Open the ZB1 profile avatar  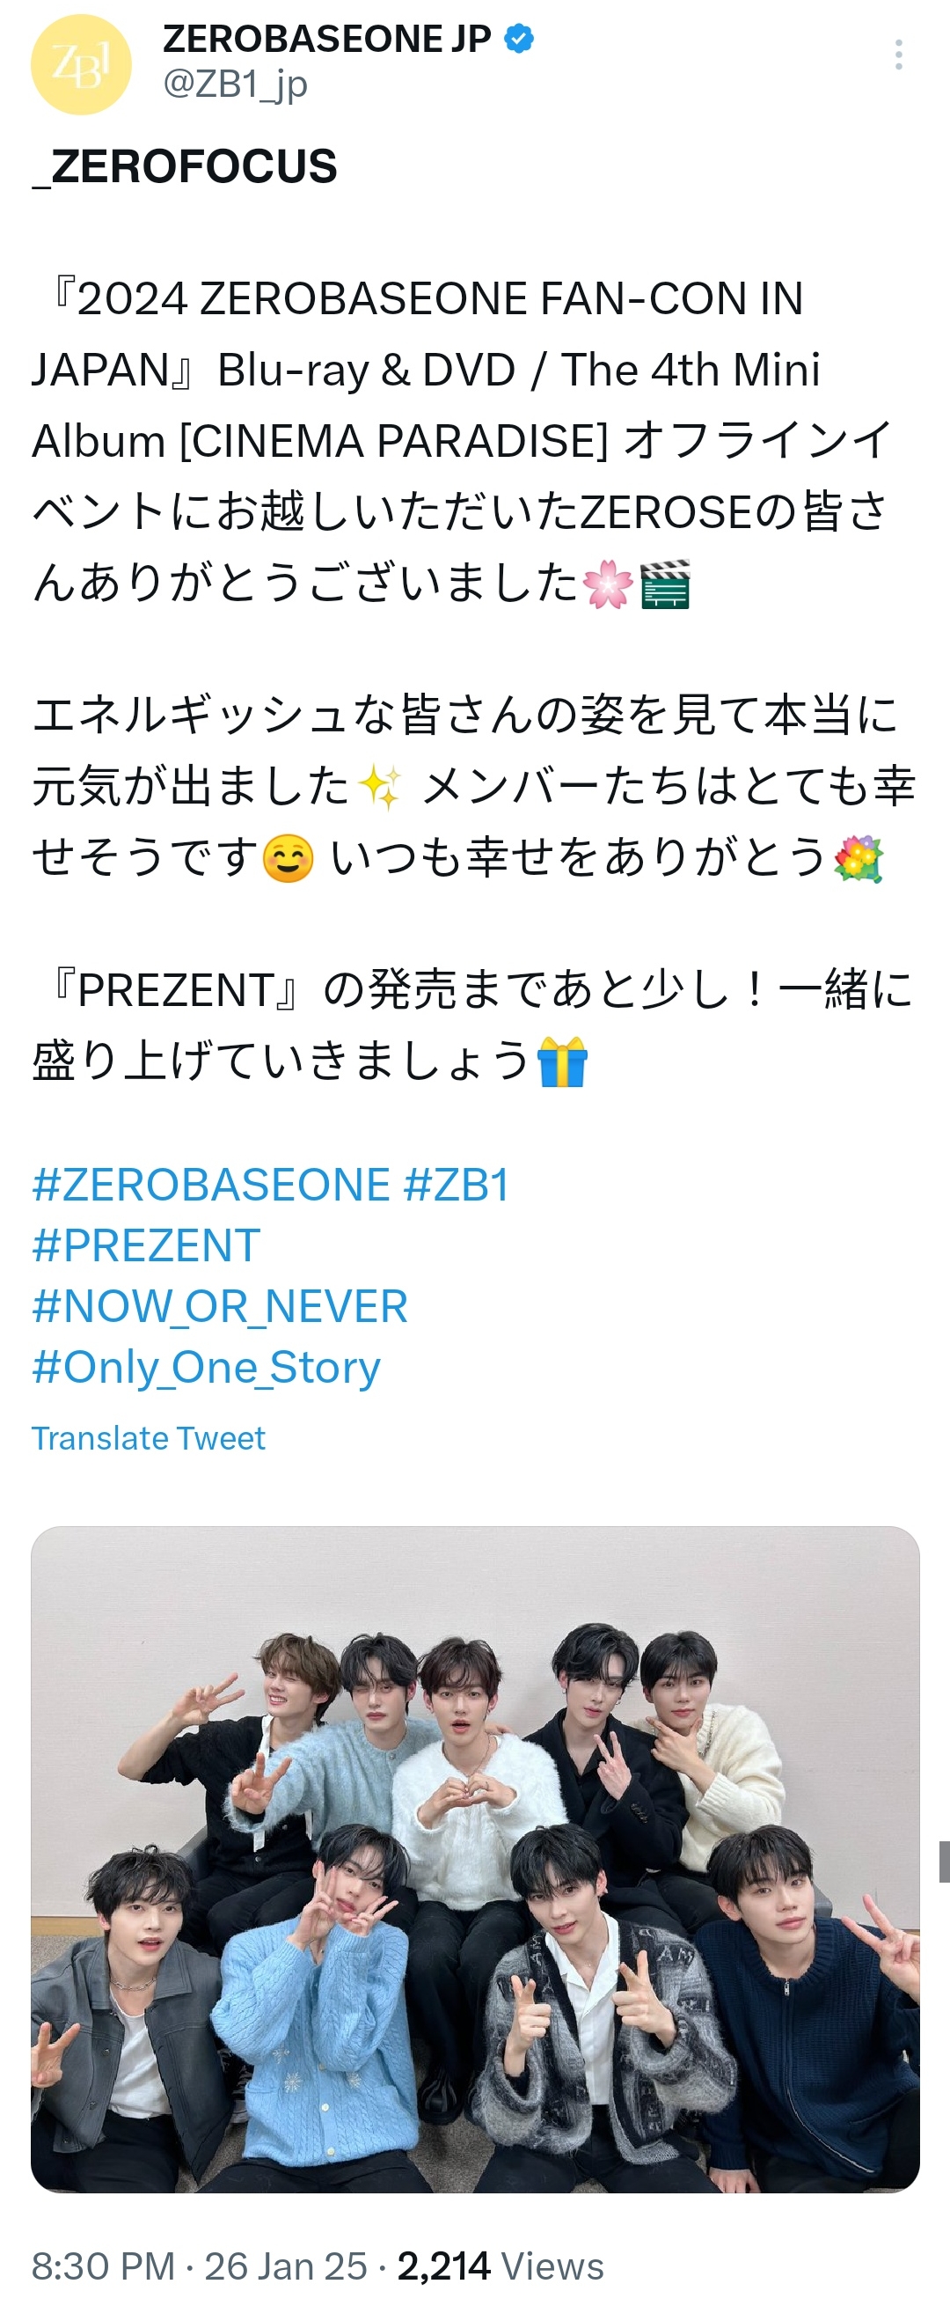pyautogui.click(x=82, y=64)
